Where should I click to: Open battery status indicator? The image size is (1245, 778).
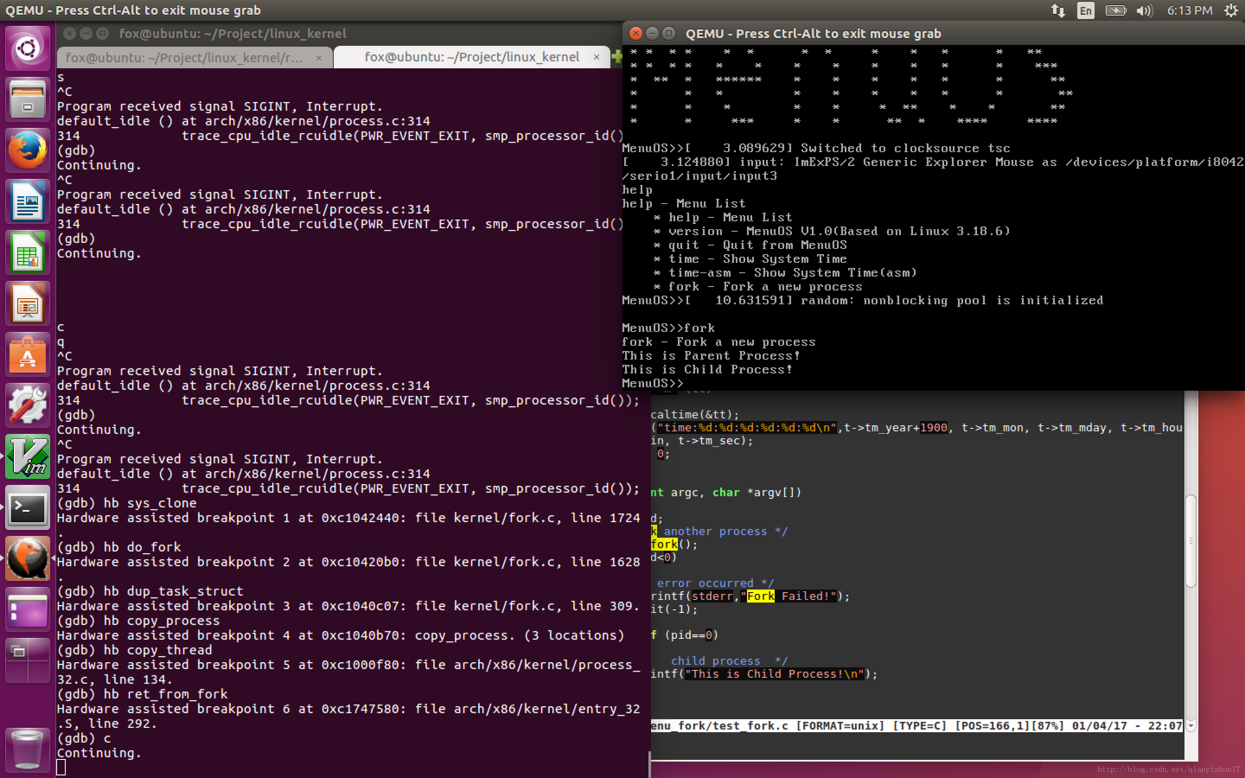coord(1115,10)
